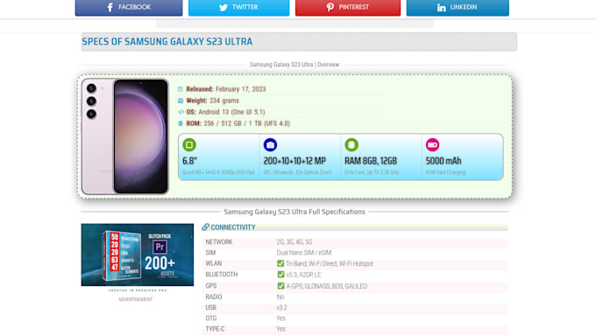The height and width of the screenshot is (335, 596).
Task: Share the page on Facebook
Action: [129, 8]
